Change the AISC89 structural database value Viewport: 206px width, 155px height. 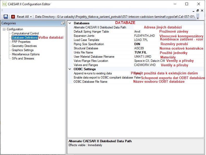(139, 48)
